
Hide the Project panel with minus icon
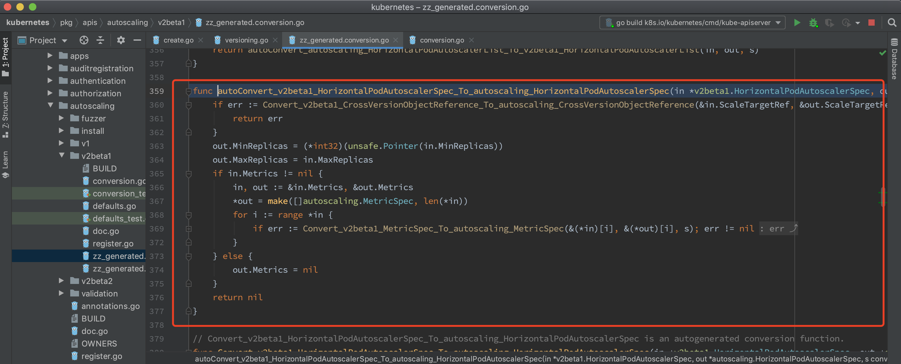[137, 40]
